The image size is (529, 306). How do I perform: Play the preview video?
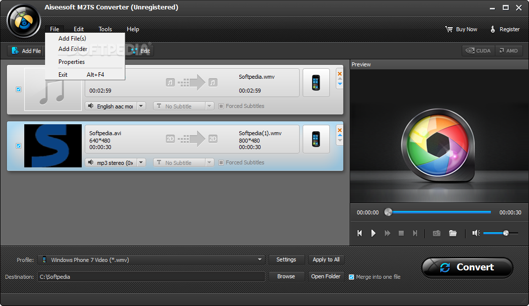(x=373, y=233)
